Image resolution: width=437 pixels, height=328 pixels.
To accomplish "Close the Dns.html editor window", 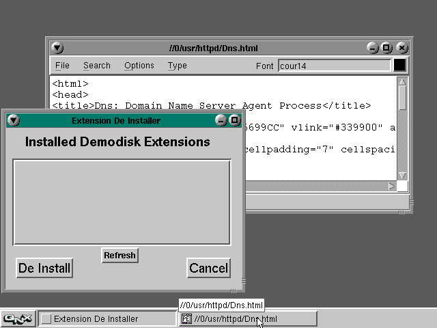I will tap(401, 48).
